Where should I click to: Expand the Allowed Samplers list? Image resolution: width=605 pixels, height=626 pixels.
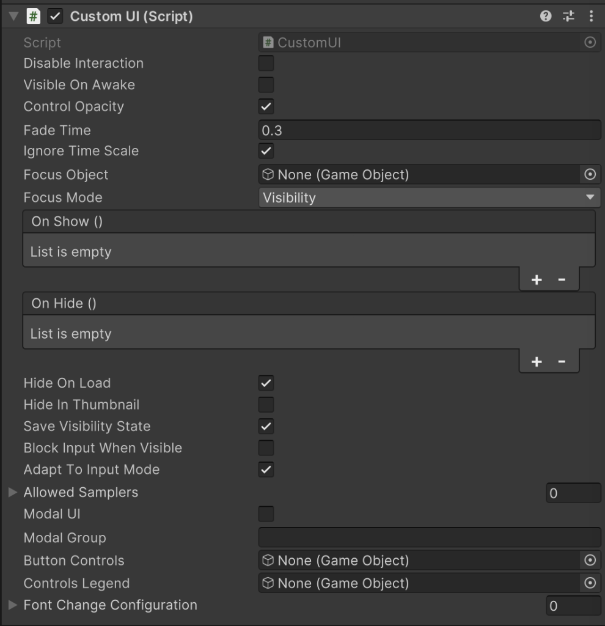[13, 492]
